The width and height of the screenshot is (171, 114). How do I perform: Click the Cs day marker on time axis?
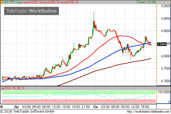tap(95, 107)
